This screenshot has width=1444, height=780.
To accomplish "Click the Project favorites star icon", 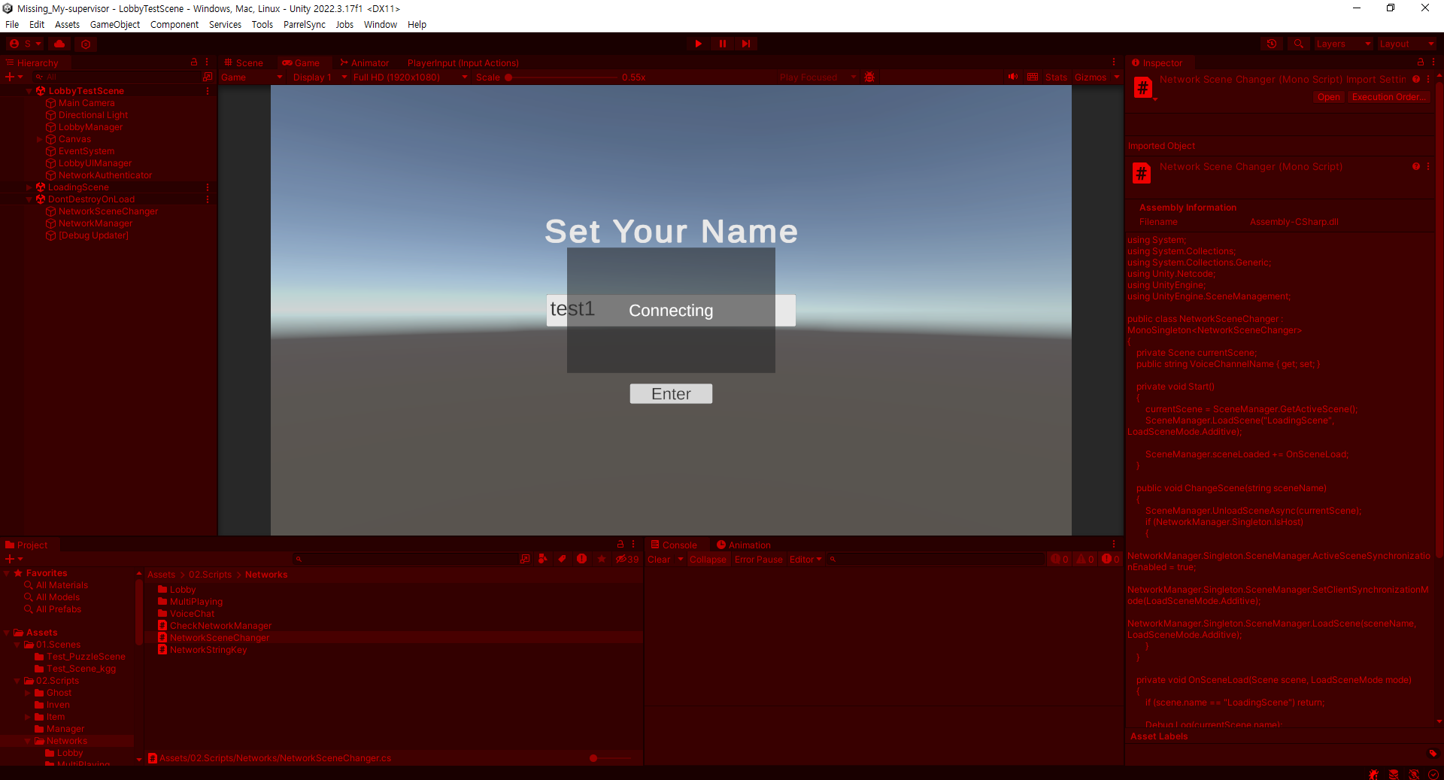I will tap(601, 559).
